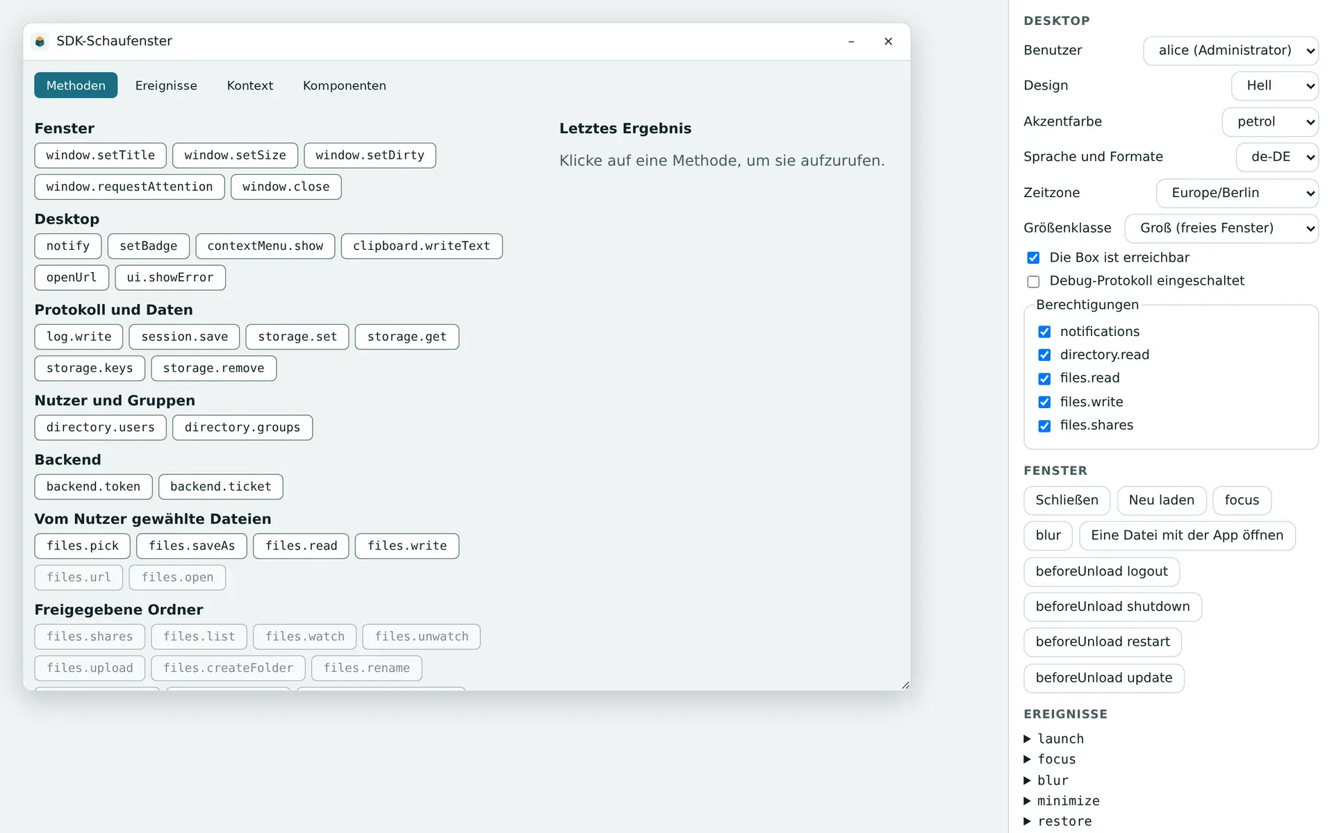This screenshot has height=833, width=1334.
Task: Enable Debug-Protokoll eingeschaltet checkbox
Action: (1033, 281)
